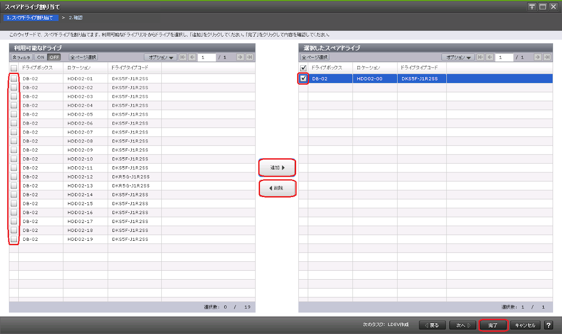Go to first page in available drives
This screenshot has height=334, width=562.
click(x=183, y=57)
